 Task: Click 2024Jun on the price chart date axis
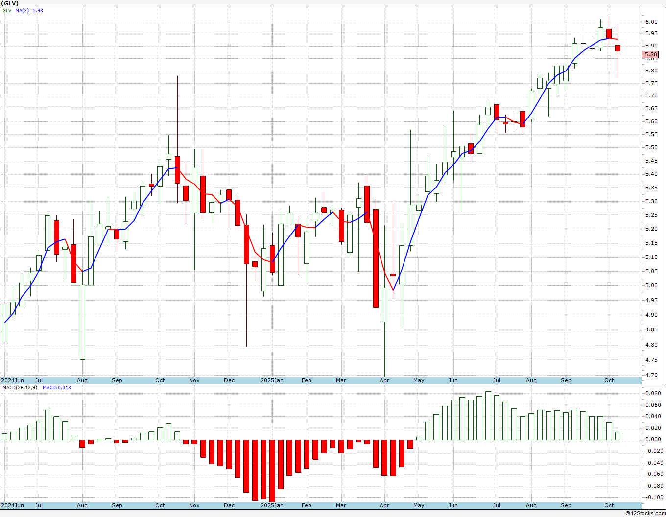click(x=12, y=380)
